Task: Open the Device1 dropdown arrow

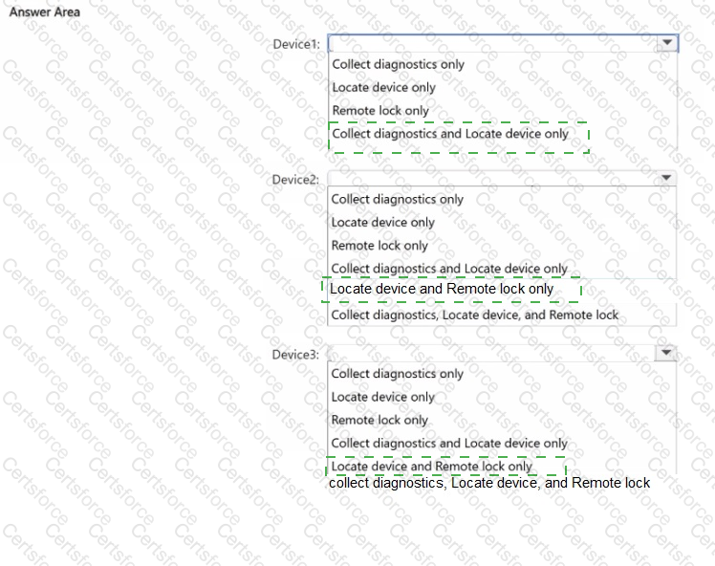Action: pos(667,43)
